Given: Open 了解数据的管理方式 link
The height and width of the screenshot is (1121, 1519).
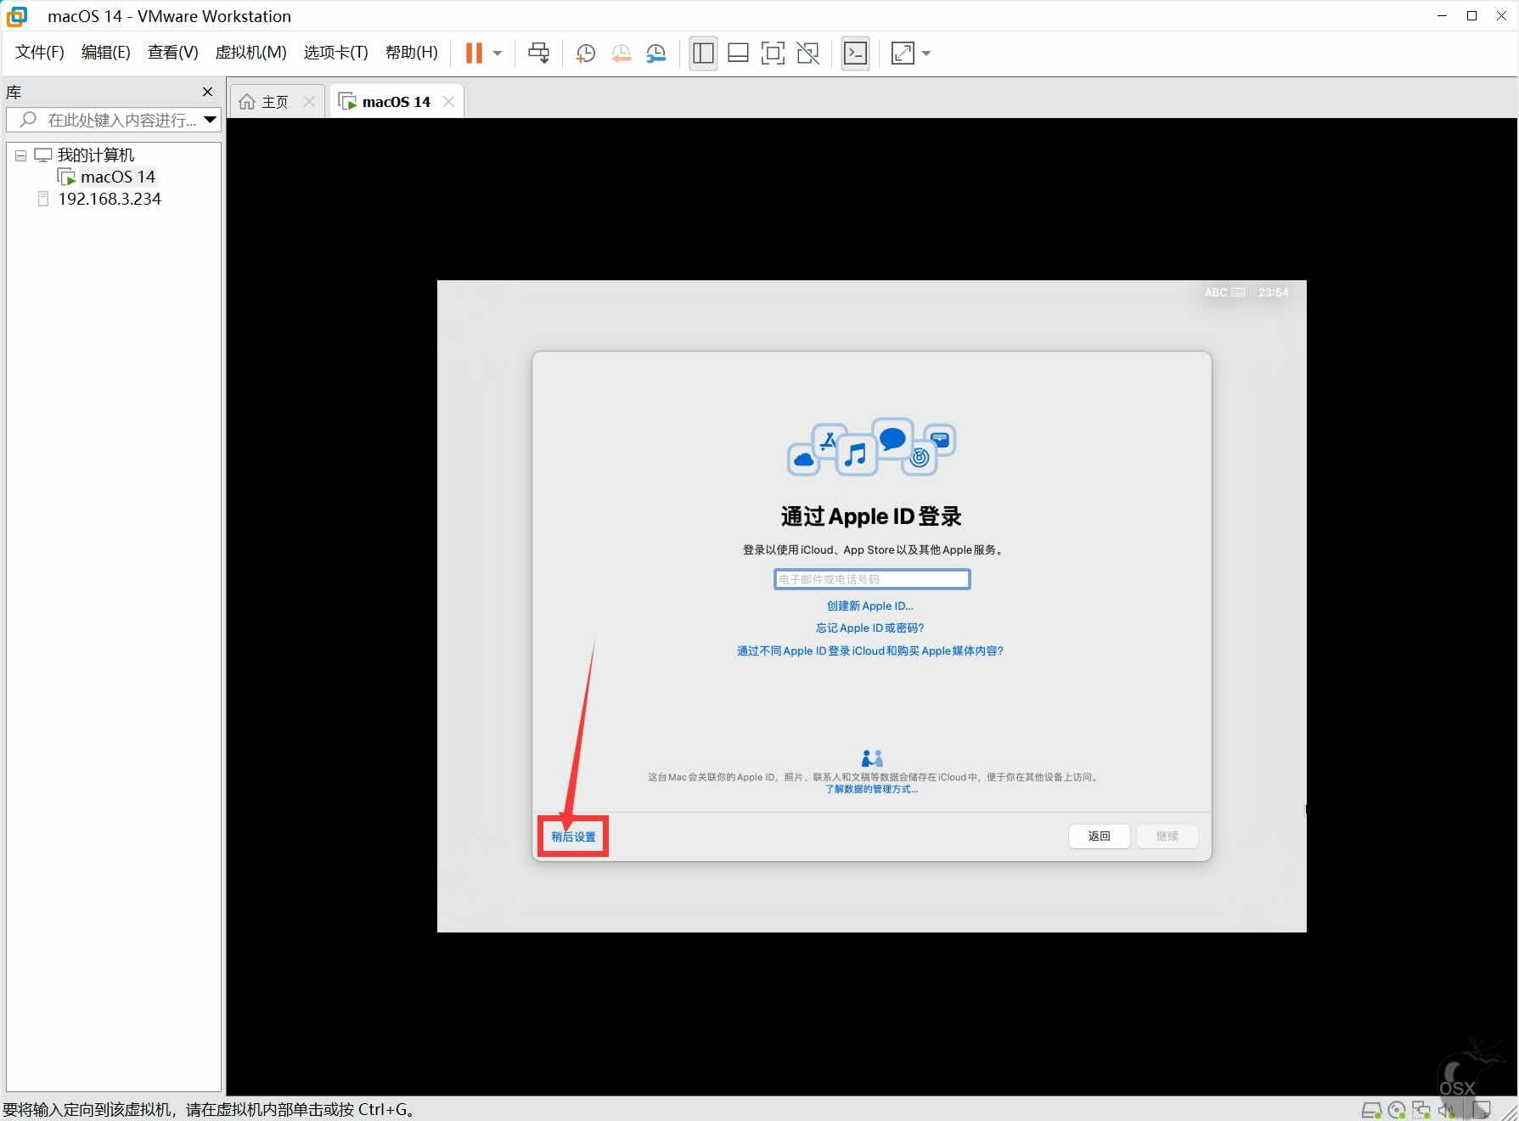Looking at the screenshot, I should click(871, 789).
